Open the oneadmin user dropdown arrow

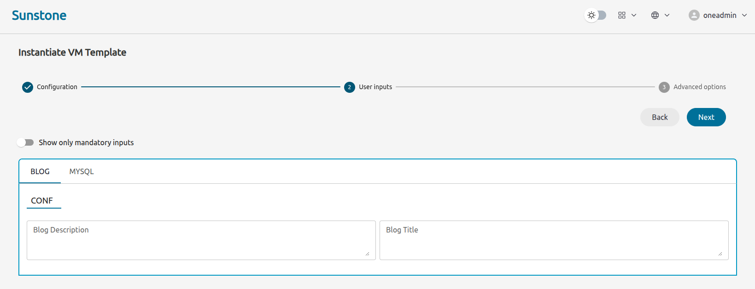[744, 15]
